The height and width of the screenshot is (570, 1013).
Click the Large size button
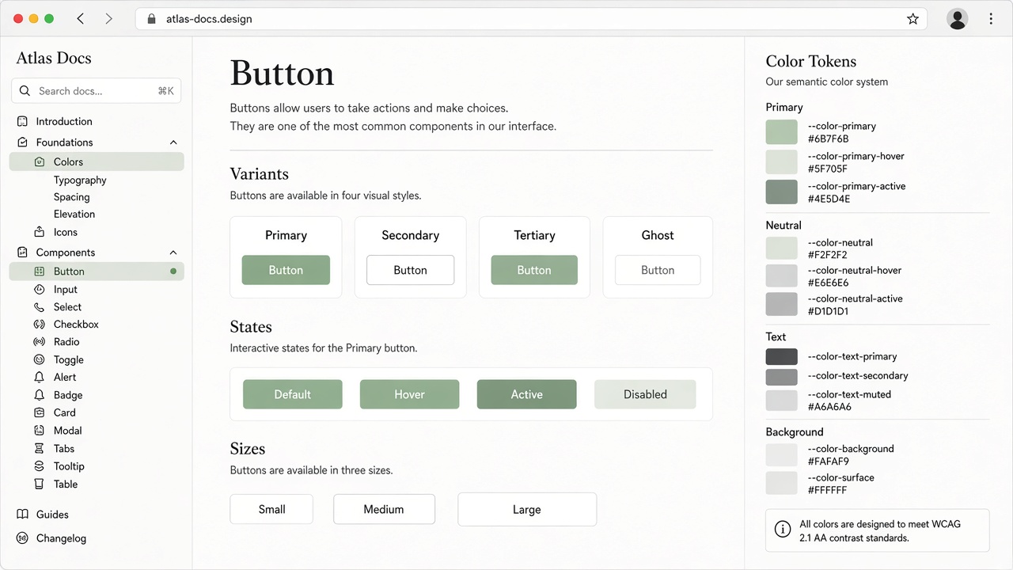527,510
